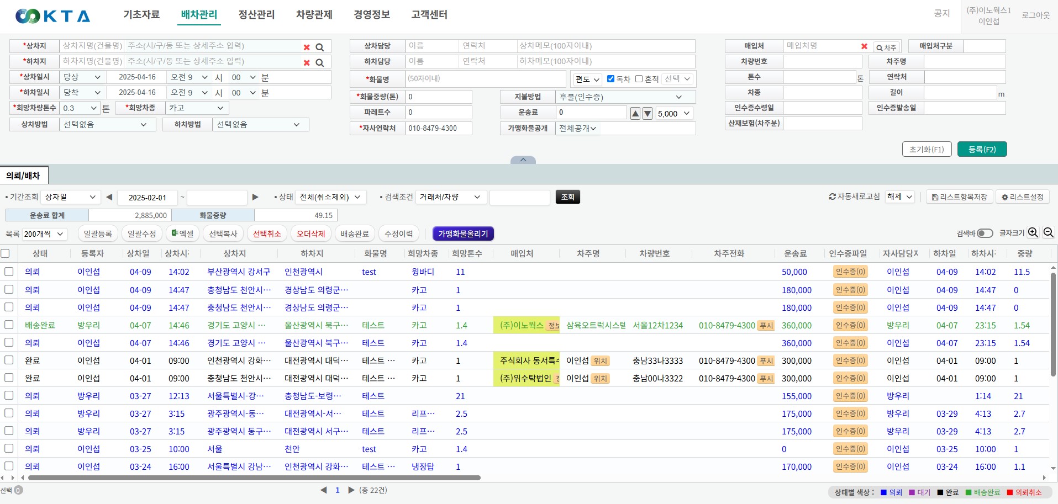Open 리스트설정 gear settings
Screen dimensions: 1058x504
coord(1022,197)
